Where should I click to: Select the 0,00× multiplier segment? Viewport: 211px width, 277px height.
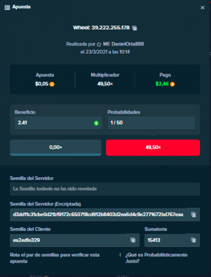pos(55,147)
